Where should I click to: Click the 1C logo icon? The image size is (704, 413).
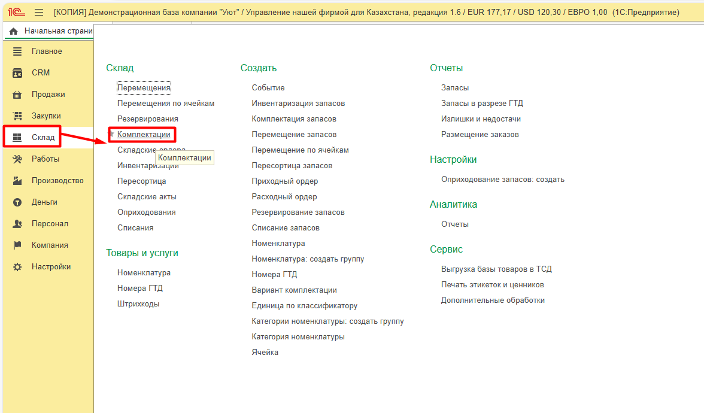(x=16, y=12)
